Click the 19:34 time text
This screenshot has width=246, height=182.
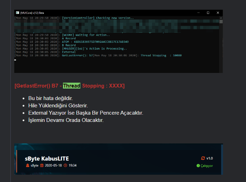pos(72,165)
